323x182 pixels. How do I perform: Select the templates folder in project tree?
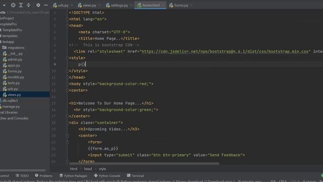pyautogui.click(x=10, y=36)
